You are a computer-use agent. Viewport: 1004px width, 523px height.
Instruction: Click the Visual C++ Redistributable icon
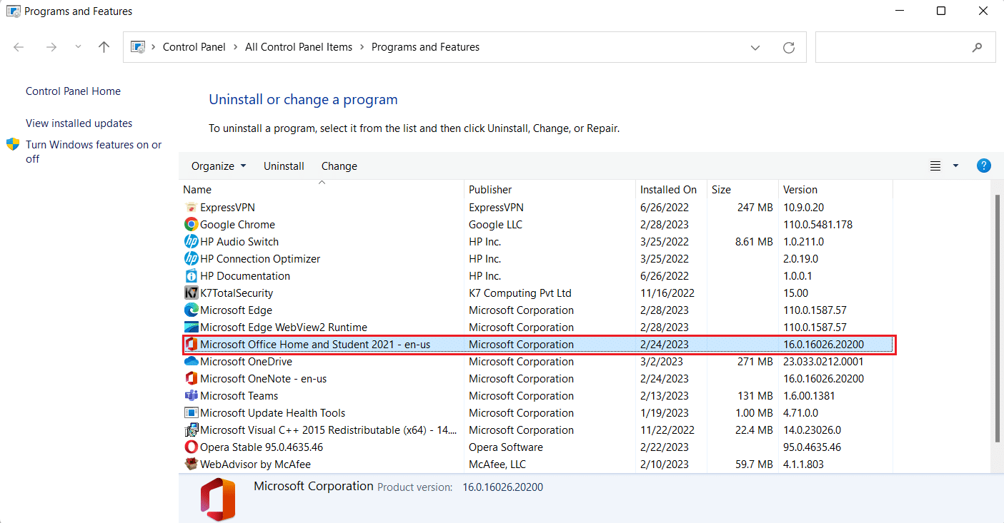coord(191,430)
